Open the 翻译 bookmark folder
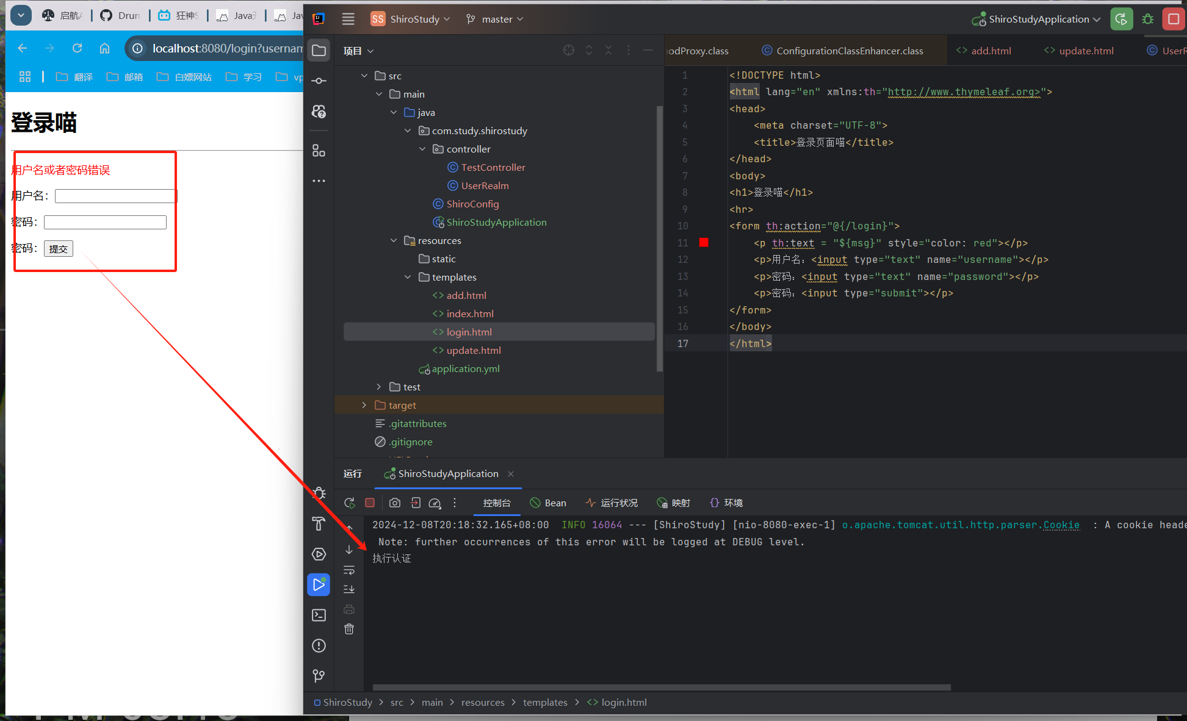 (x=74, y=77)
